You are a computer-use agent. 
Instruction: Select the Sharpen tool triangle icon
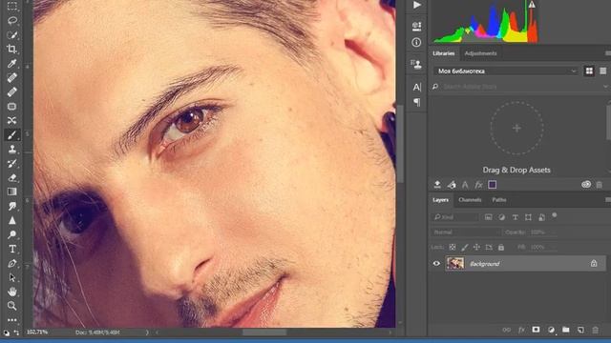point(12,220)
